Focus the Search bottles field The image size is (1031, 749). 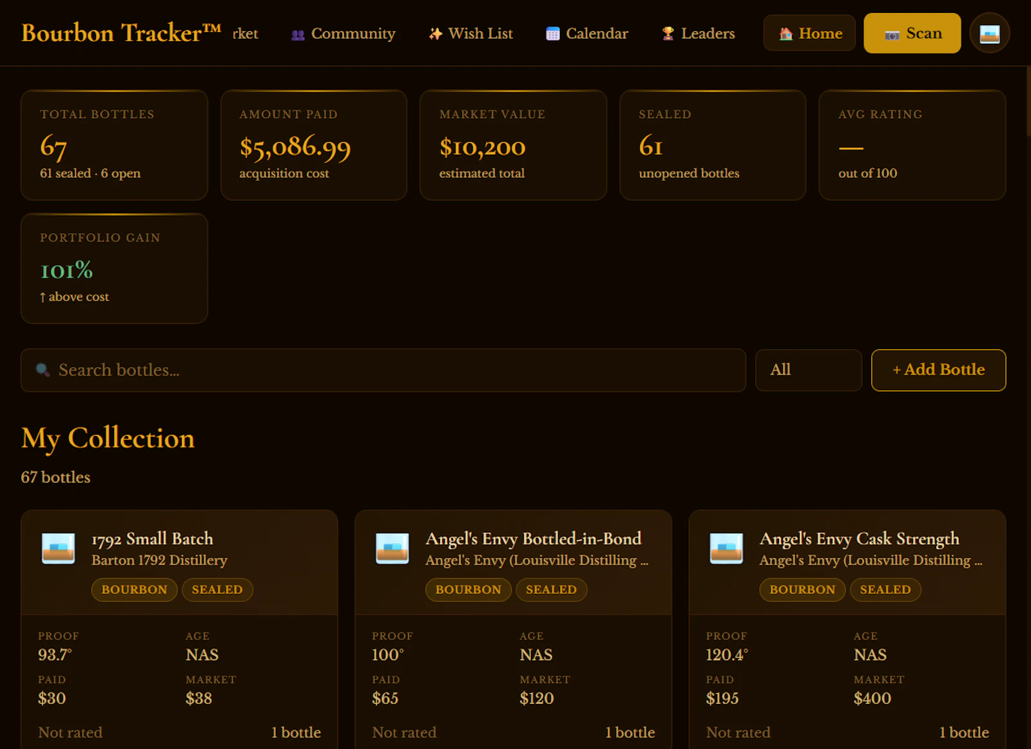(383, 370)
